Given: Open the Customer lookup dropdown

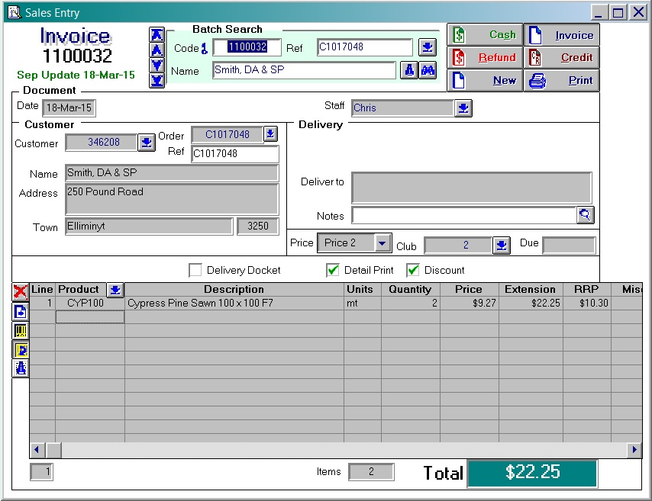Looking at the screenshot, I should coord(146,143).
